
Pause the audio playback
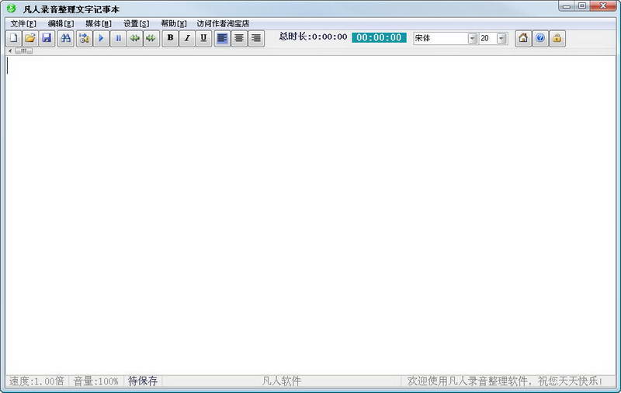(118, 38)
